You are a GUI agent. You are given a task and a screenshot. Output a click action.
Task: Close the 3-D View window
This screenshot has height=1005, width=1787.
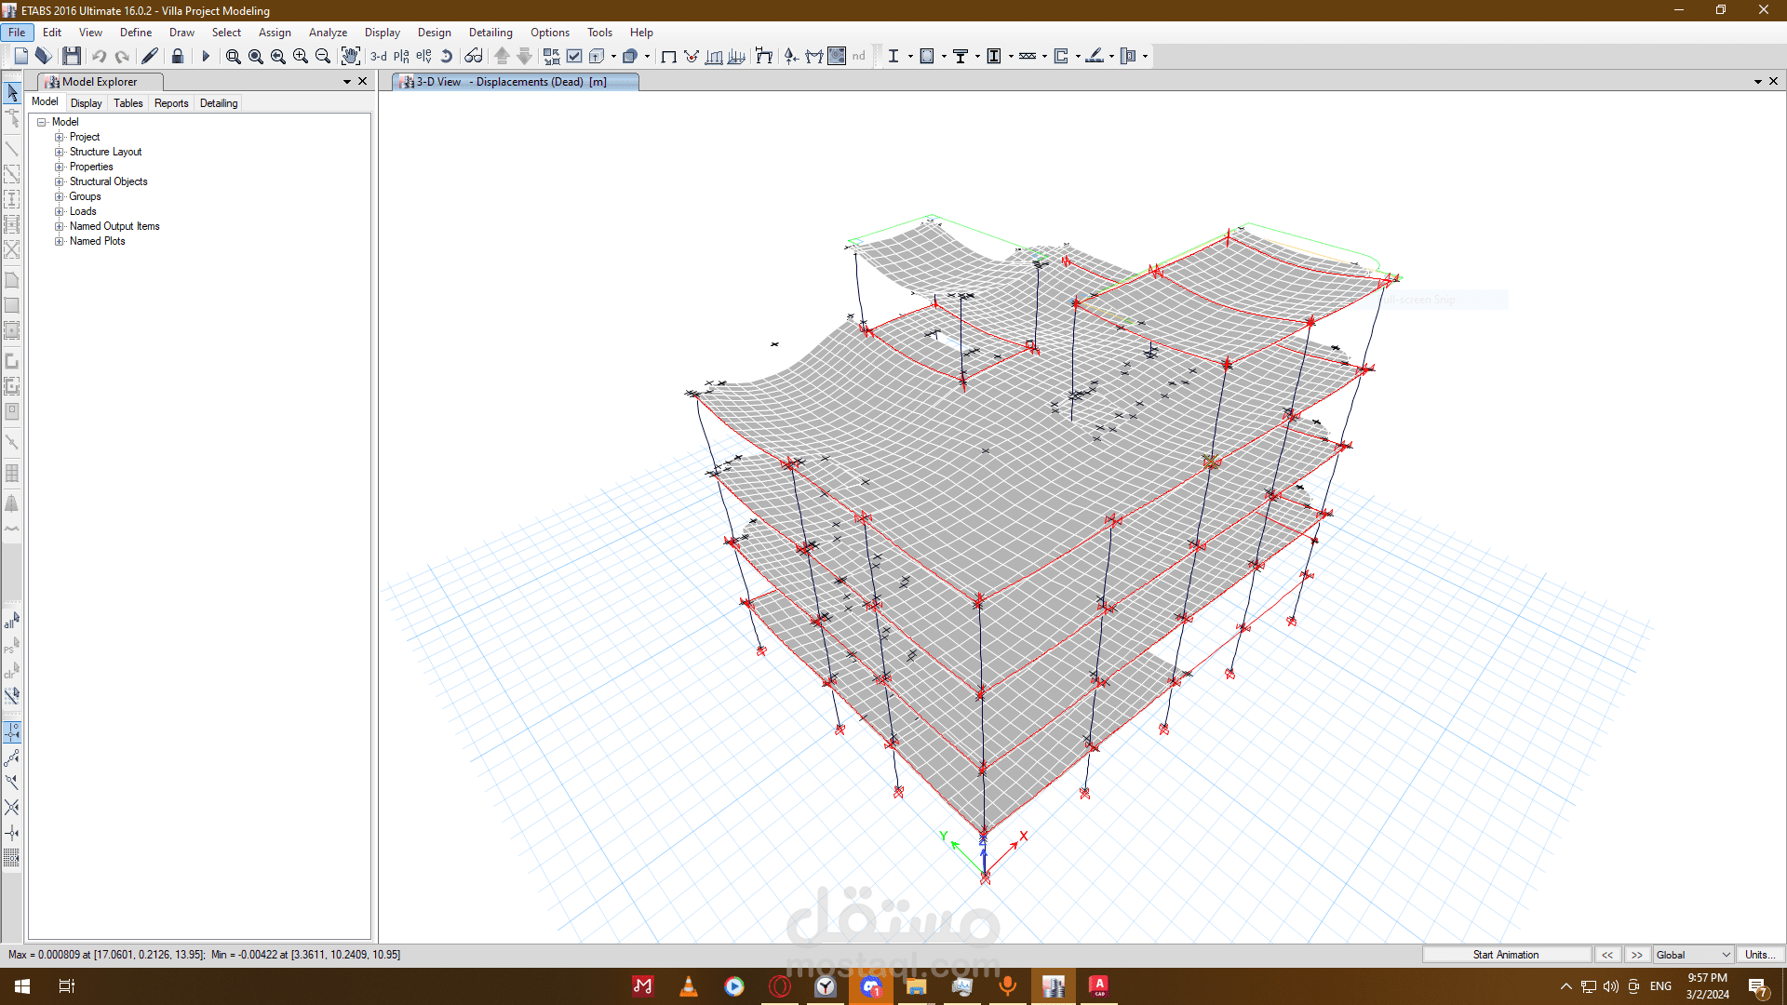1774,81
